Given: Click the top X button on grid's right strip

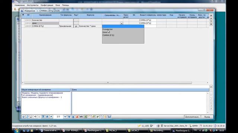Looking at the screenshot, I should [x=211, y=16].
